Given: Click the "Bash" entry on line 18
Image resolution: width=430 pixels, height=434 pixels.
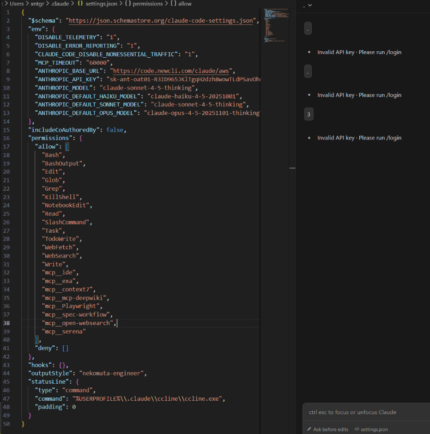Looking at the screenshot, I should tap(52, 155).
